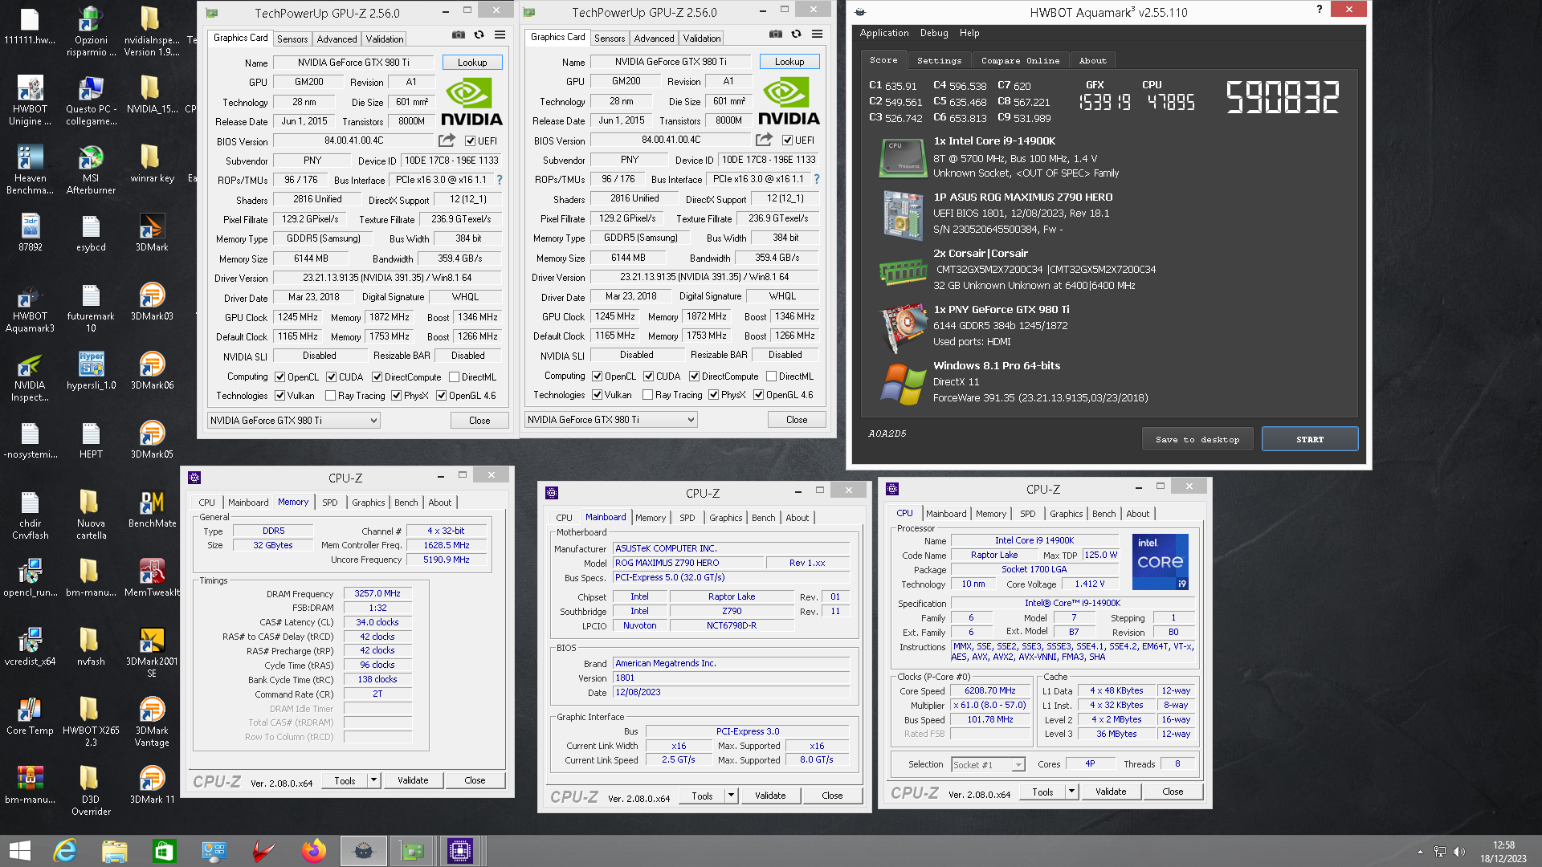Switch to SPD tab in CPU-Z Memory window
1542x867 pixels.
tap(329, 503)
